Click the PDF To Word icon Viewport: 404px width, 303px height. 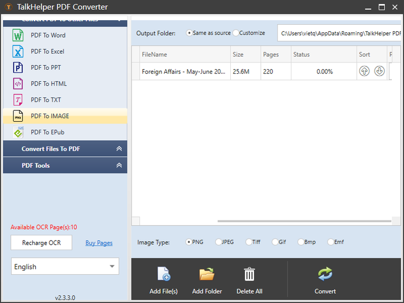point(18,35)
